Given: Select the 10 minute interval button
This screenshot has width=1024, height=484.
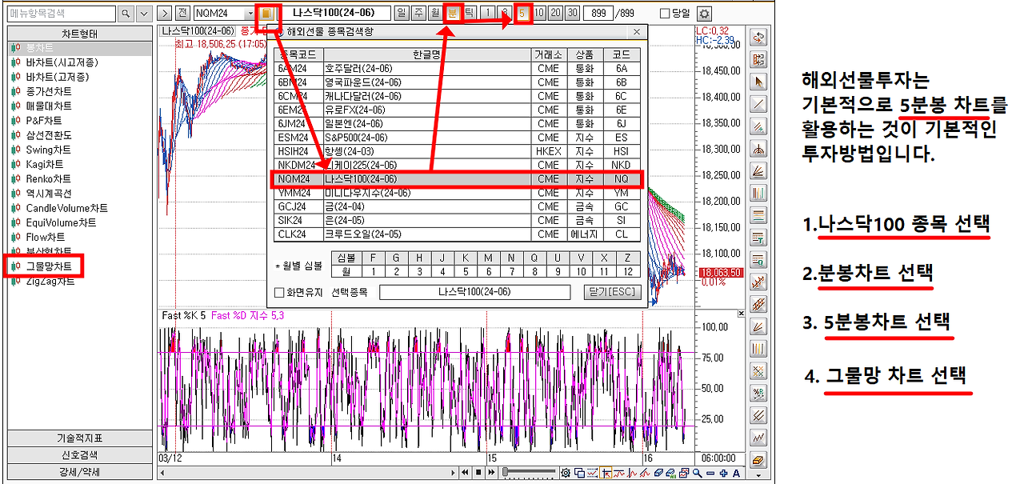Looking at the screenshot, I should click(540, 14).
